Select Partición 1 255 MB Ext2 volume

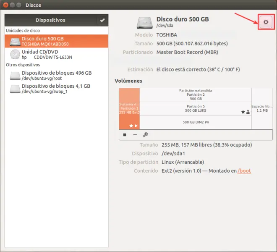130,109
